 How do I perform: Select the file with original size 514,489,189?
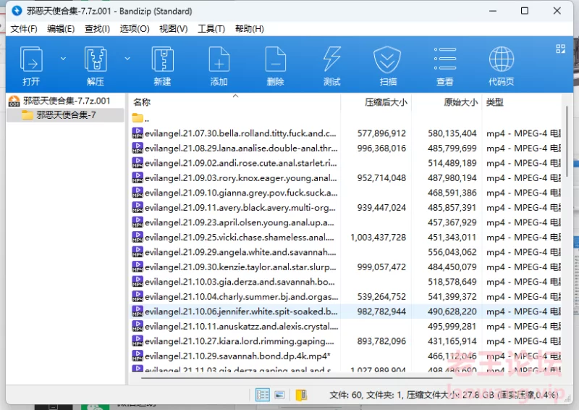pos(346,163)
